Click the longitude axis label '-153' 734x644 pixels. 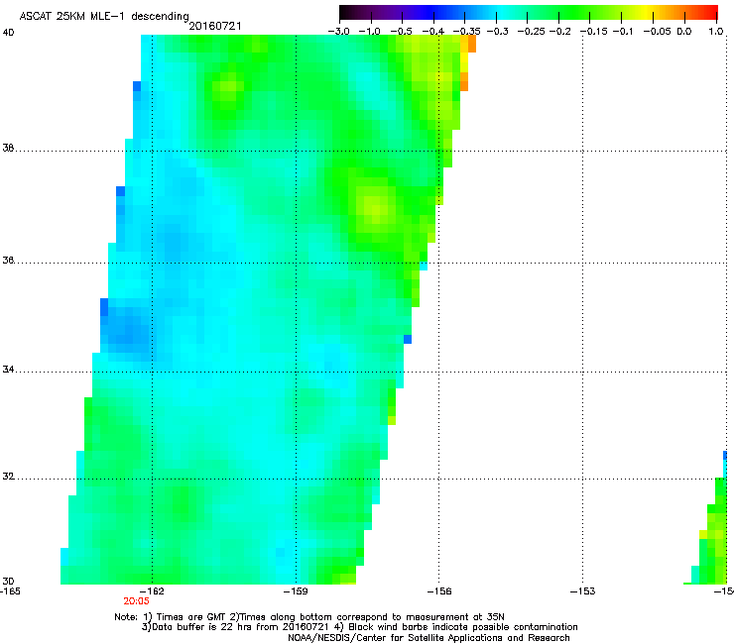click(x=583, y=591)
